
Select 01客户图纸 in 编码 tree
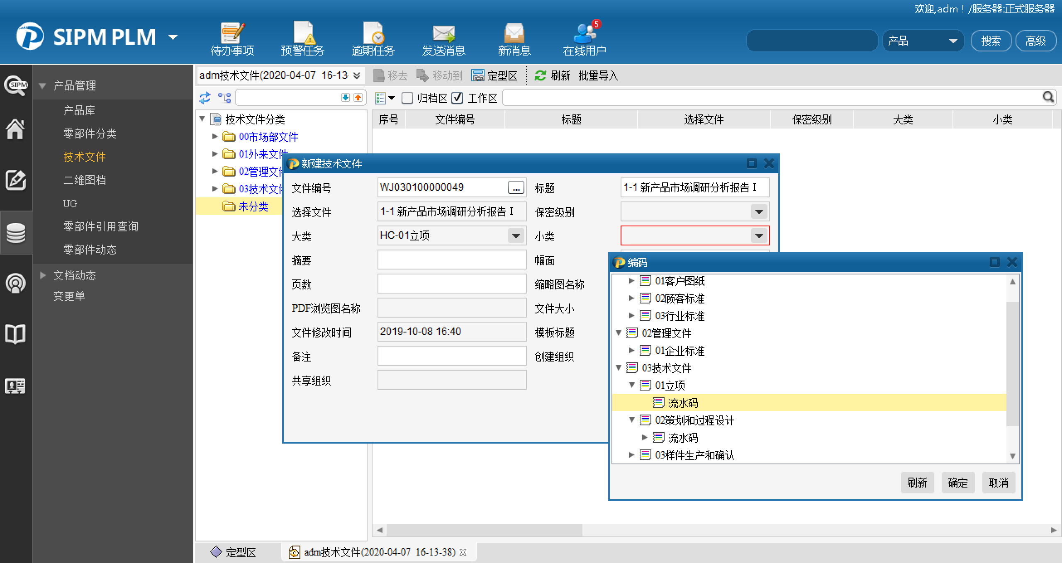point(680,281)
